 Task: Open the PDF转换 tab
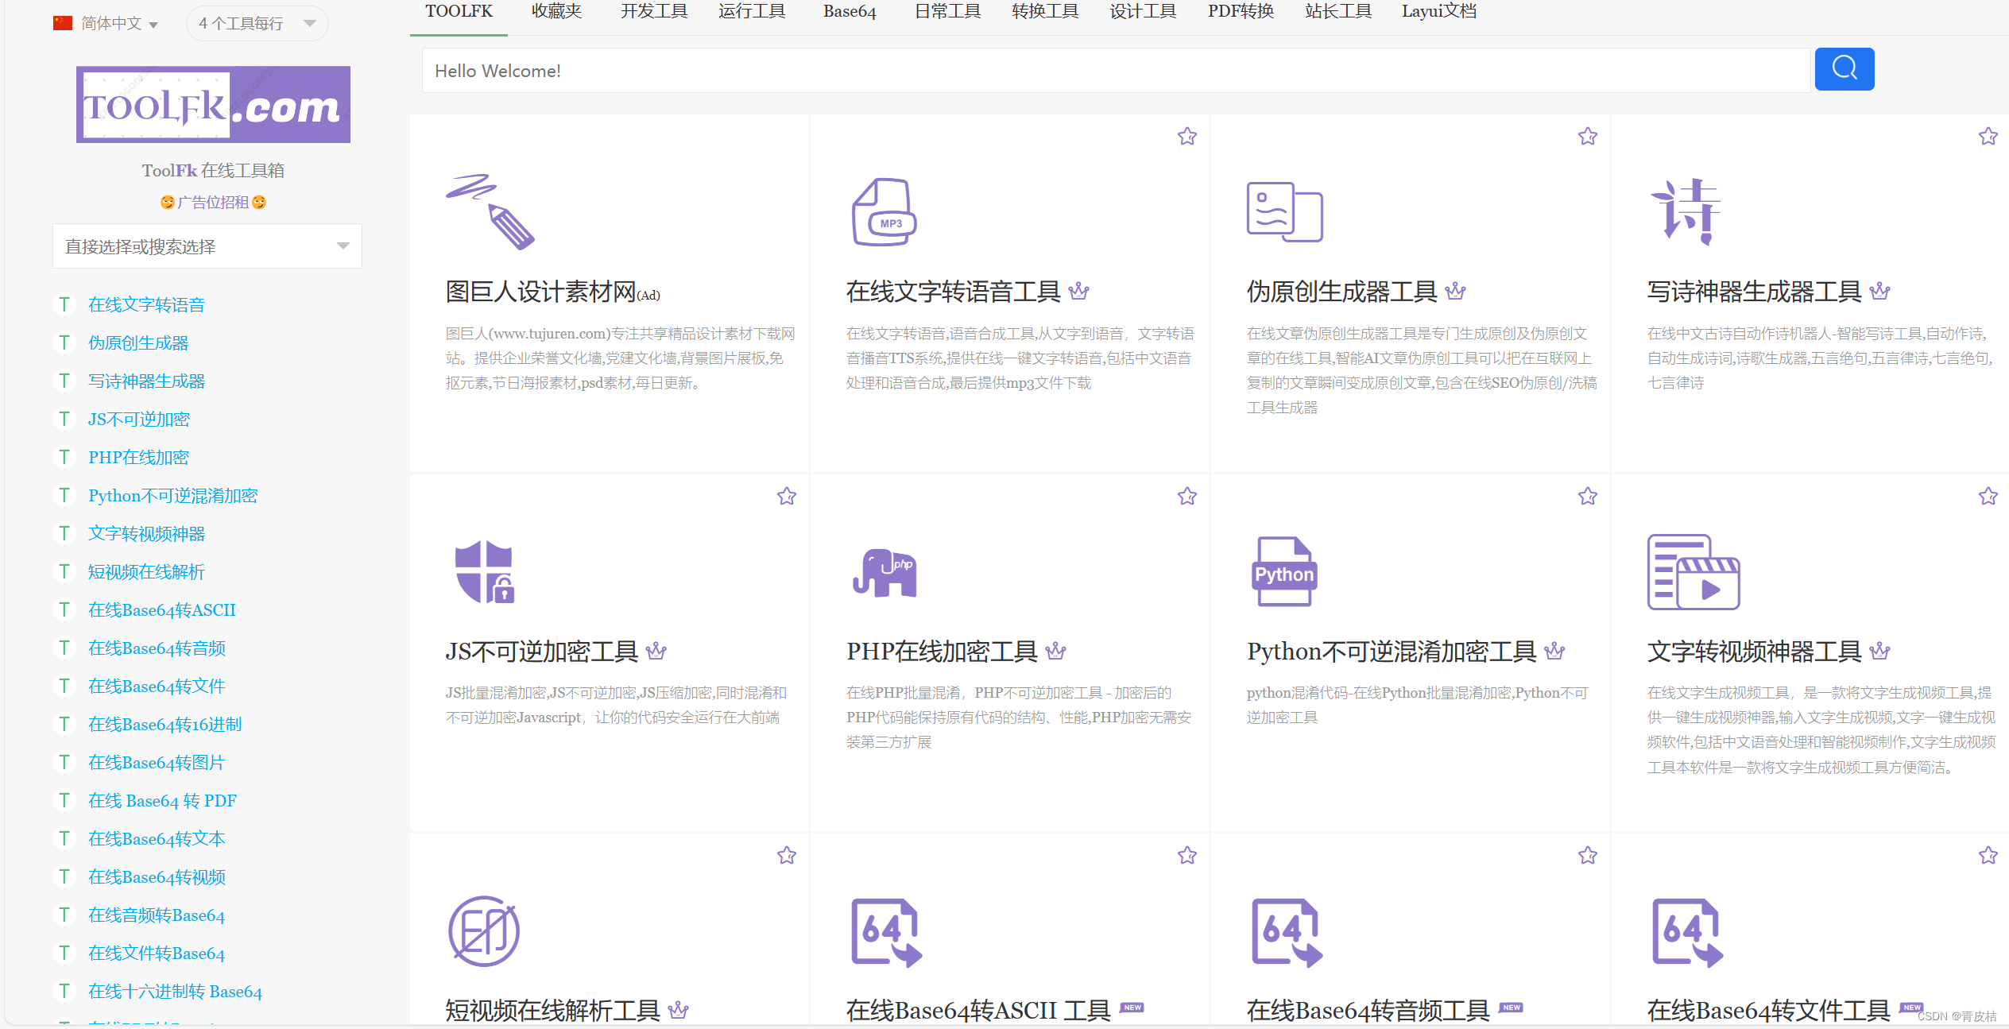[x=1241, y=12]
